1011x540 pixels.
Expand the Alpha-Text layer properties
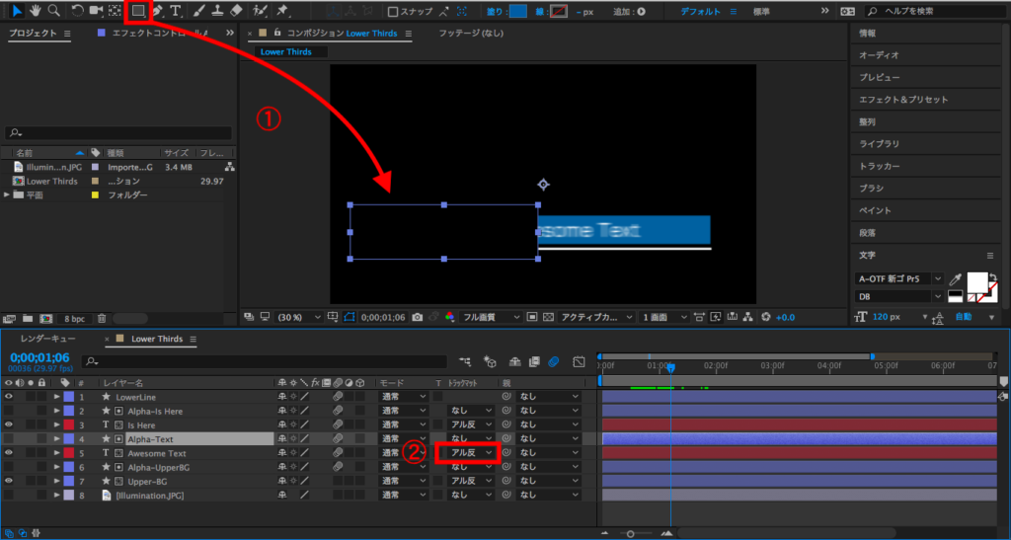[57, 438]
